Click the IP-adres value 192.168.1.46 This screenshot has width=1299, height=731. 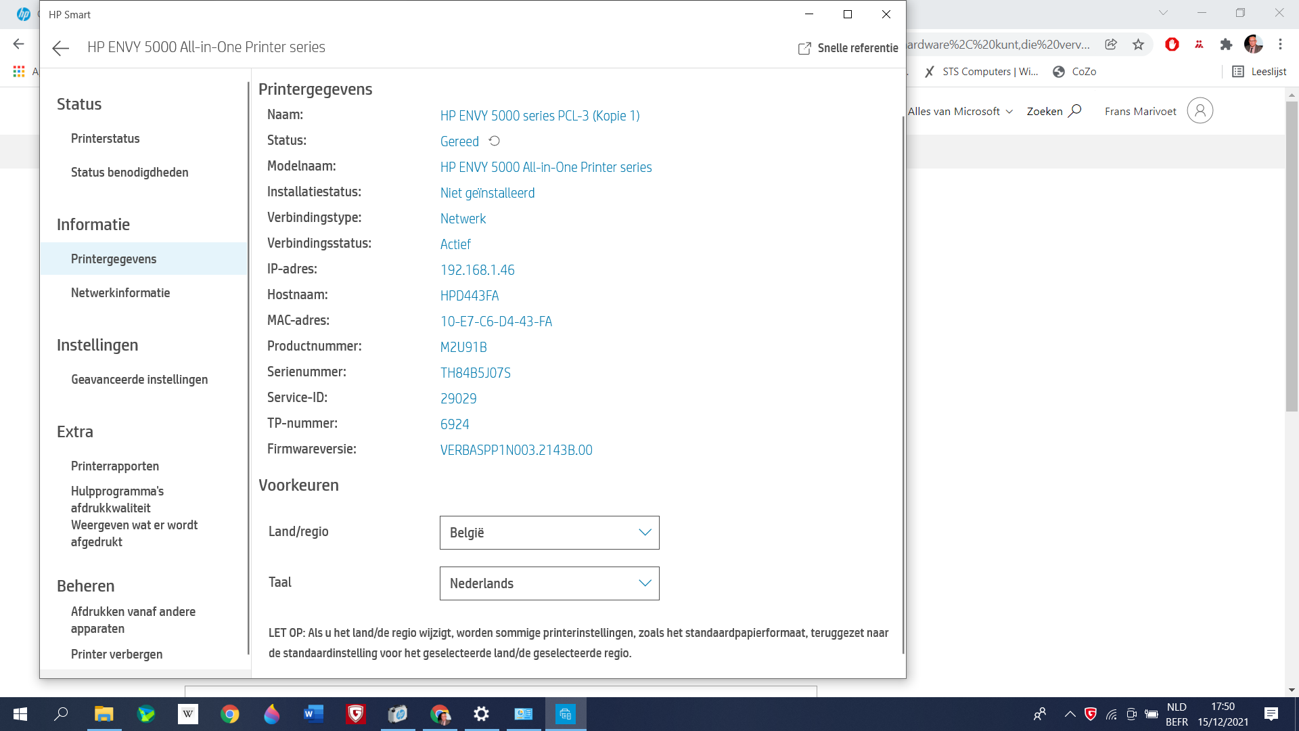point(477,269)
